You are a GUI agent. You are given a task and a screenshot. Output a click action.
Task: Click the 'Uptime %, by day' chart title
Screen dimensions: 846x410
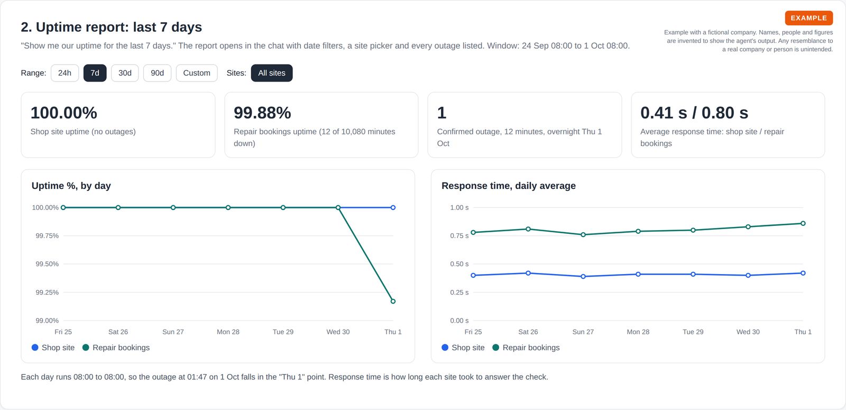(x=71, y=186)
